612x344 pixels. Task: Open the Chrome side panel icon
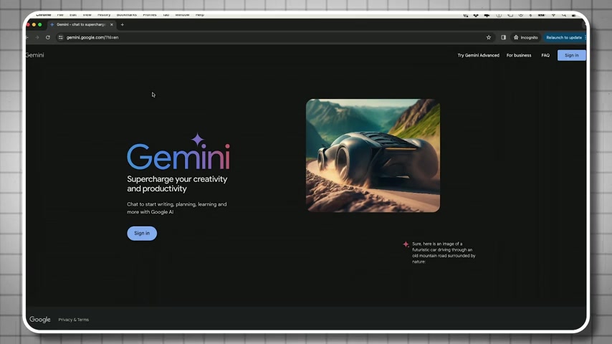504,37
